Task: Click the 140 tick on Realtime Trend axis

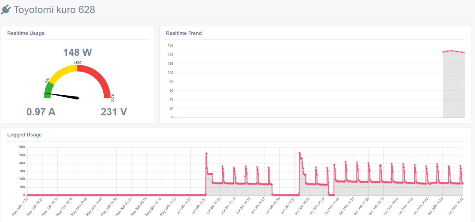Action: 170,55
